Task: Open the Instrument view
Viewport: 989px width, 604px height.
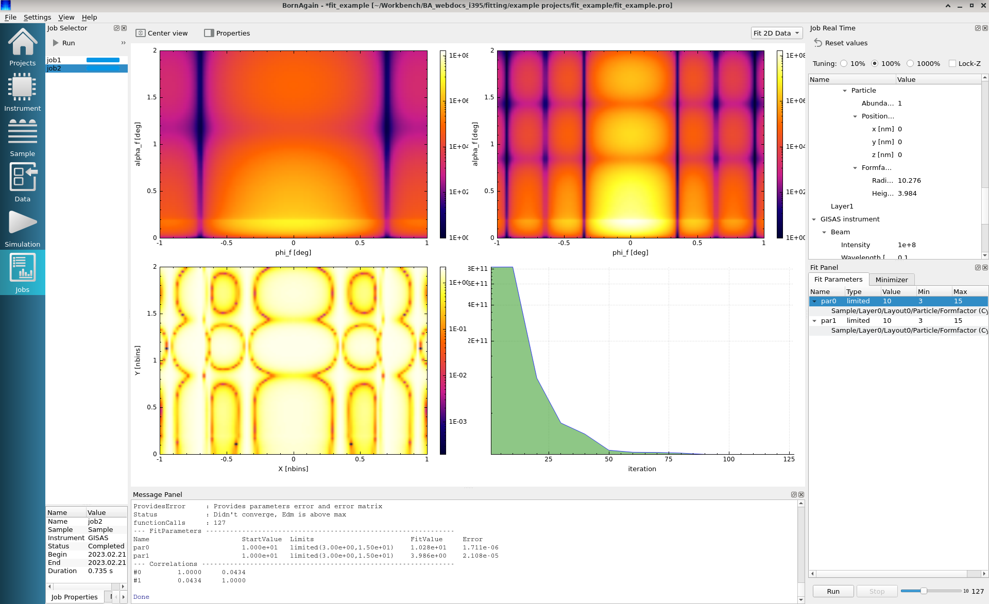Action: (x=22, y=93)
